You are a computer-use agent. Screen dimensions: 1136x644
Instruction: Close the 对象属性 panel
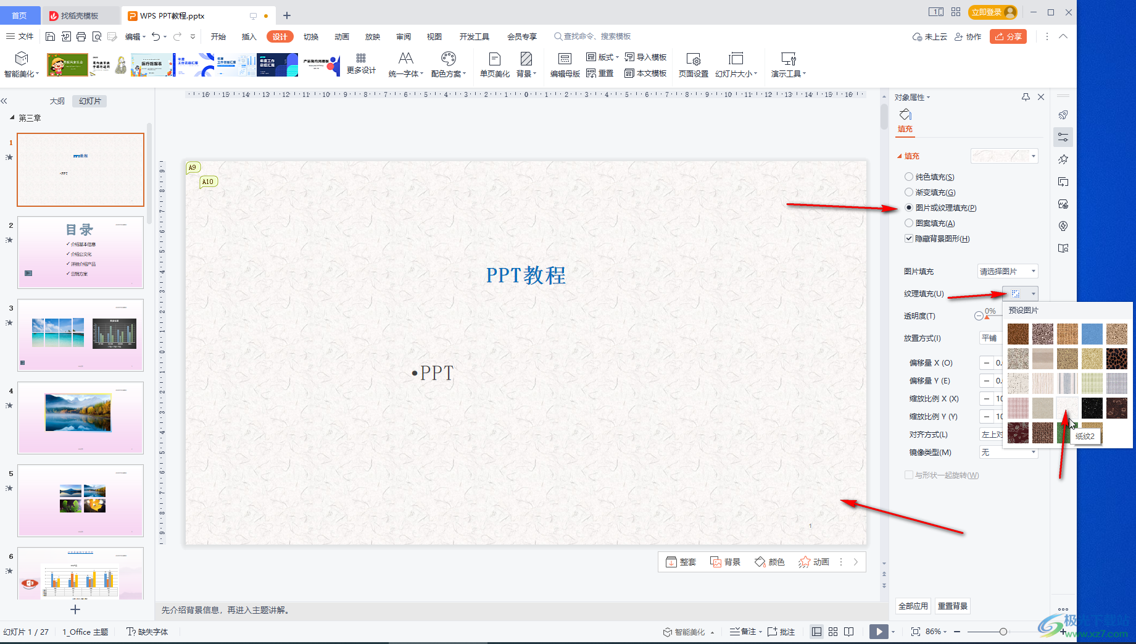1041,97
